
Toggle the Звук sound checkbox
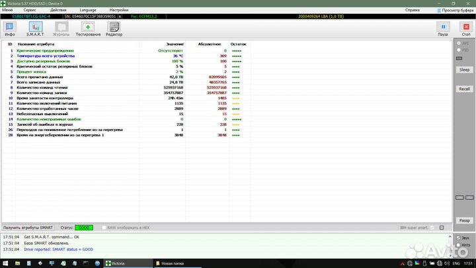pos(457,238)
